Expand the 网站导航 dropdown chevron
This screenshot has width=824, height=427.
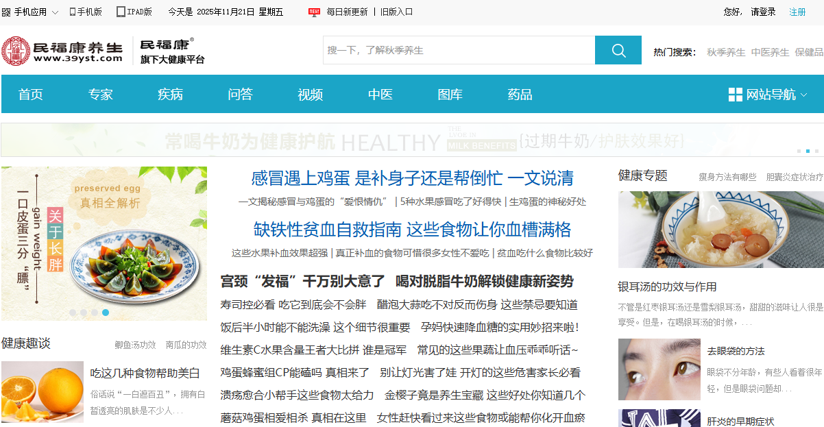tap(804, 95)
